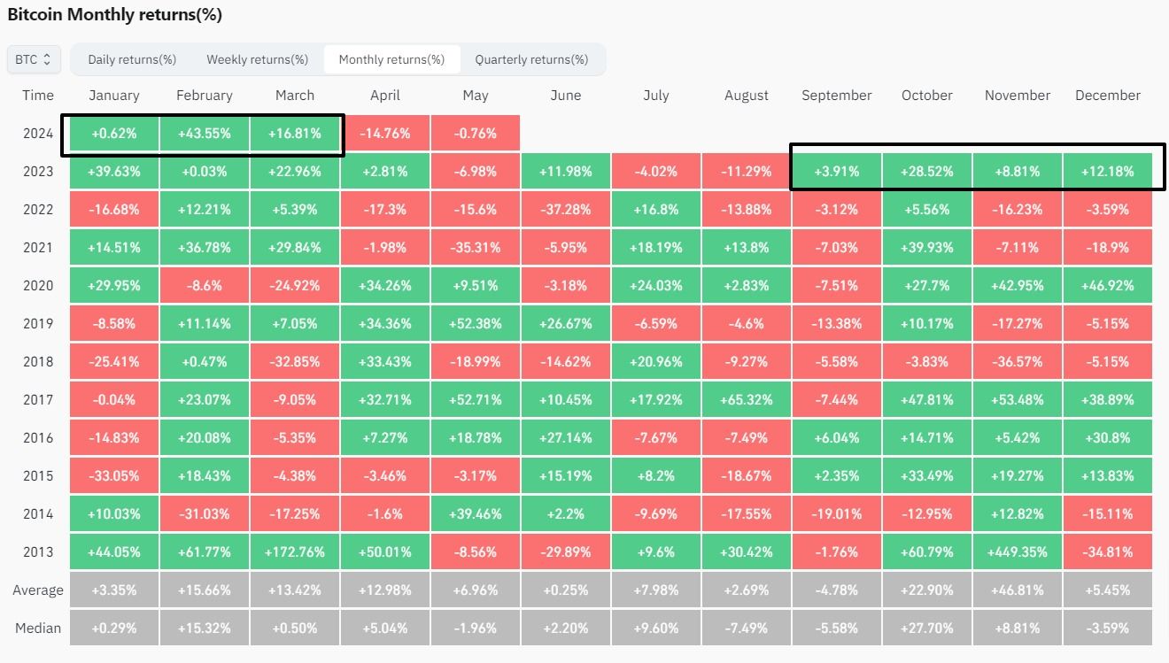Open the Quarterly returns(%) tab
1169x663 pixels.
[531, 59]
